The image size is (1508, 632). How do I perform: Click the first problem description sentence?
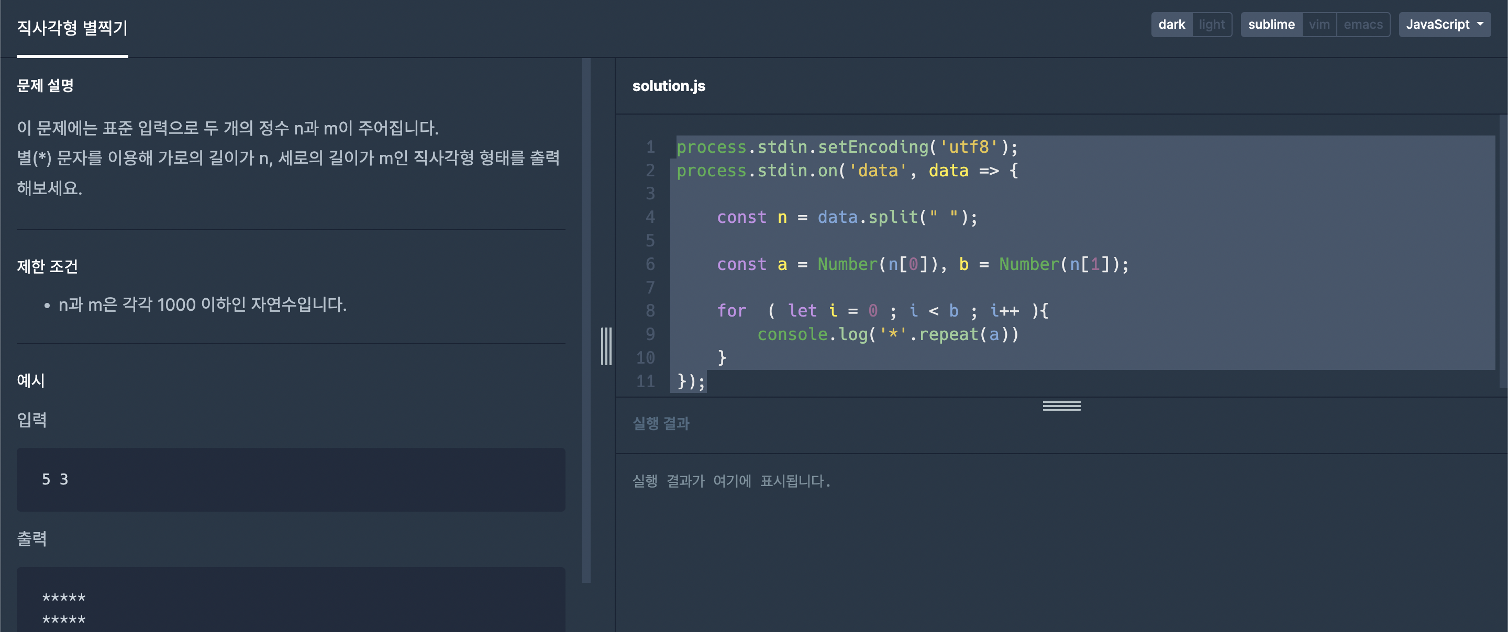pos(228,128)
